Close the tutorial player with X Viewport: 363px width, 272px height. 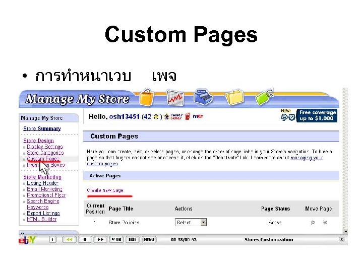coord(341,239)
